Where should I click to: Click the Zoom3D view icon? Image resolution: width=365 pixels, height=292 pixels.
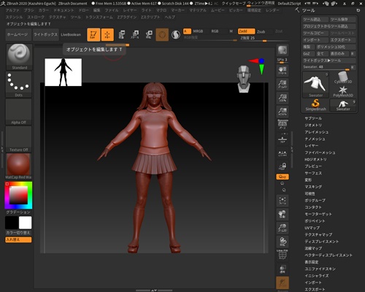click(283, 228)
